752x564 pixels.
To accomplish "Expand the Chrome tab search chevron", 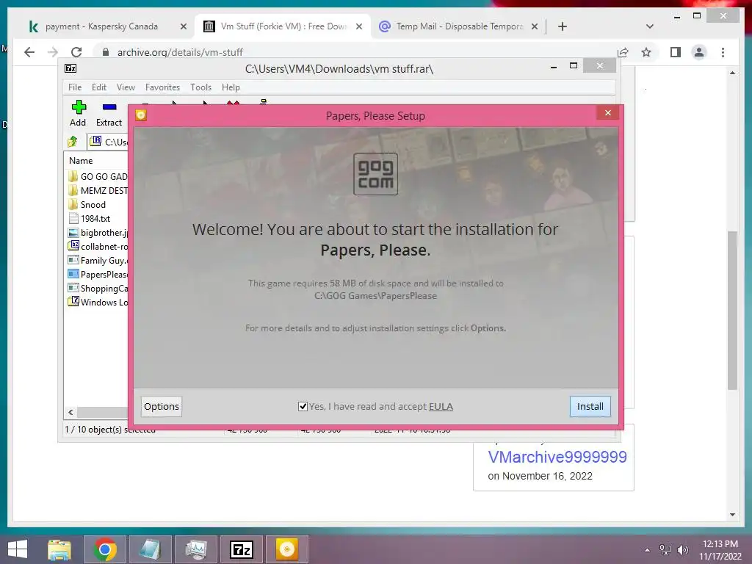I will point(650,26).
